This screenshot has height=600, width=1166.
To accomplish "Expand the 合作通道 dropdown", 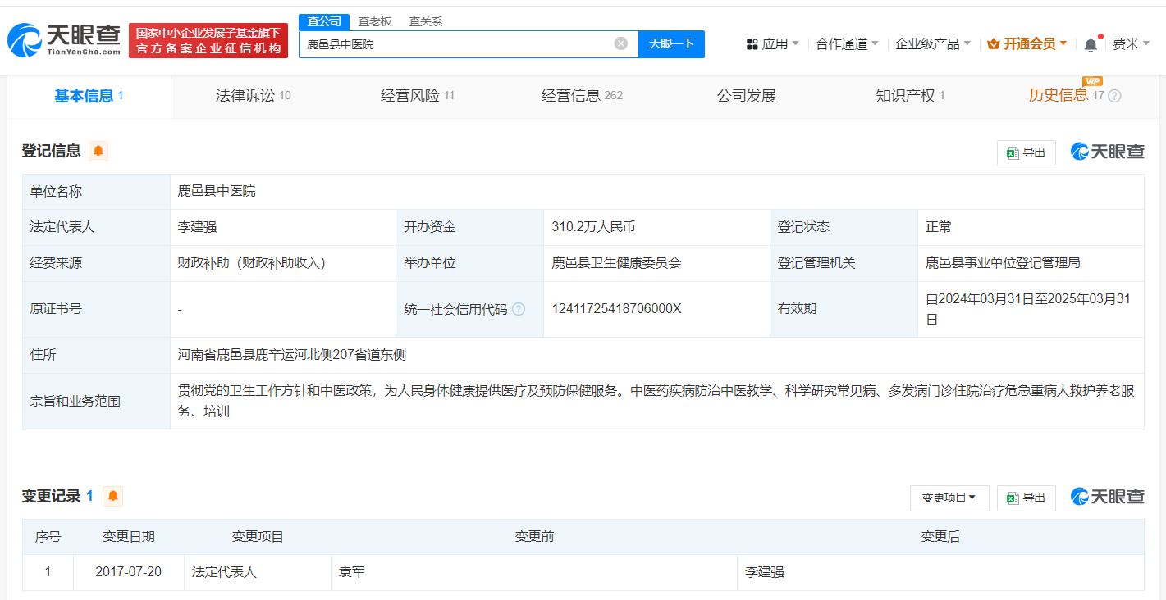I will pos(847,44).
